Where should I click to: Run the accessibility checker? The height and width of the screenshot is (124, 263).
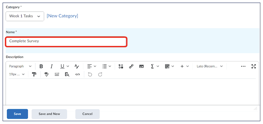(47, 74)
